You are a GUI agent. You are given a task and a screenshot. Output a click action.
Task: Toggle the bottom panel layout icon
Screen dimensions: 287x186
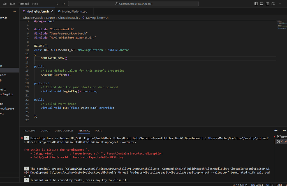(262, 4)
